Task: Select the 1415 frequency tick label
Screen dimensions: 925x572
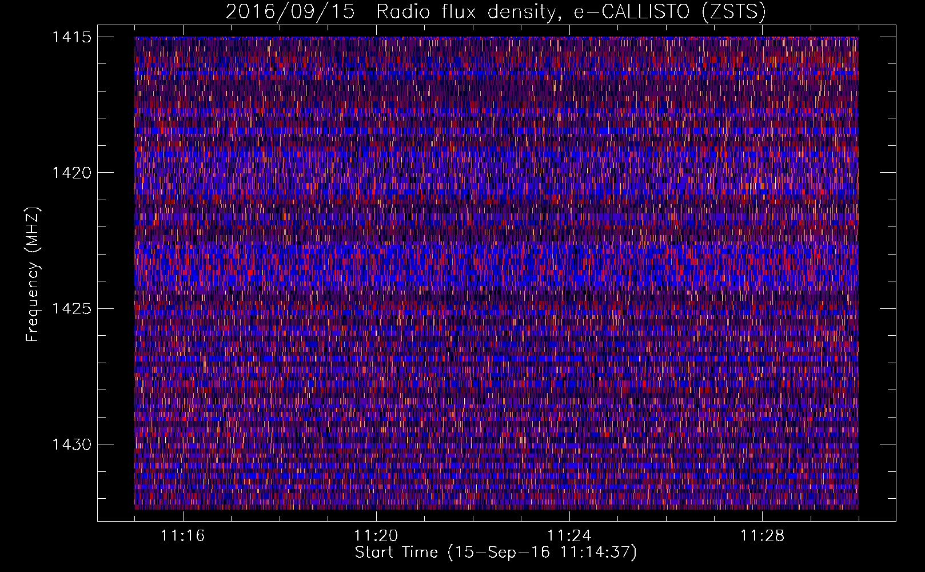Action: tap(71, 37)
